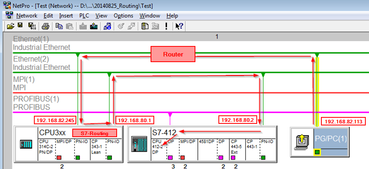Screen dimensions: 369x169
Task: Click the Copy toolbar icon
Action: [x=59, y=26]
